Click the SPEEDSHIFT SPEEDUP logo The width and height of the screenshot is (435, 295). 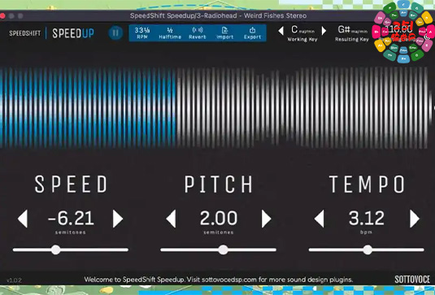(51, 33)
